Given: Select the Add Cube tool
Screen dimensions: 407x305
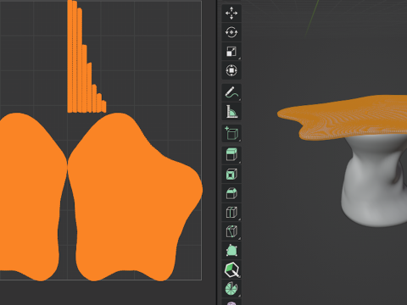Looking at the screenshot, I should (231, 133).
